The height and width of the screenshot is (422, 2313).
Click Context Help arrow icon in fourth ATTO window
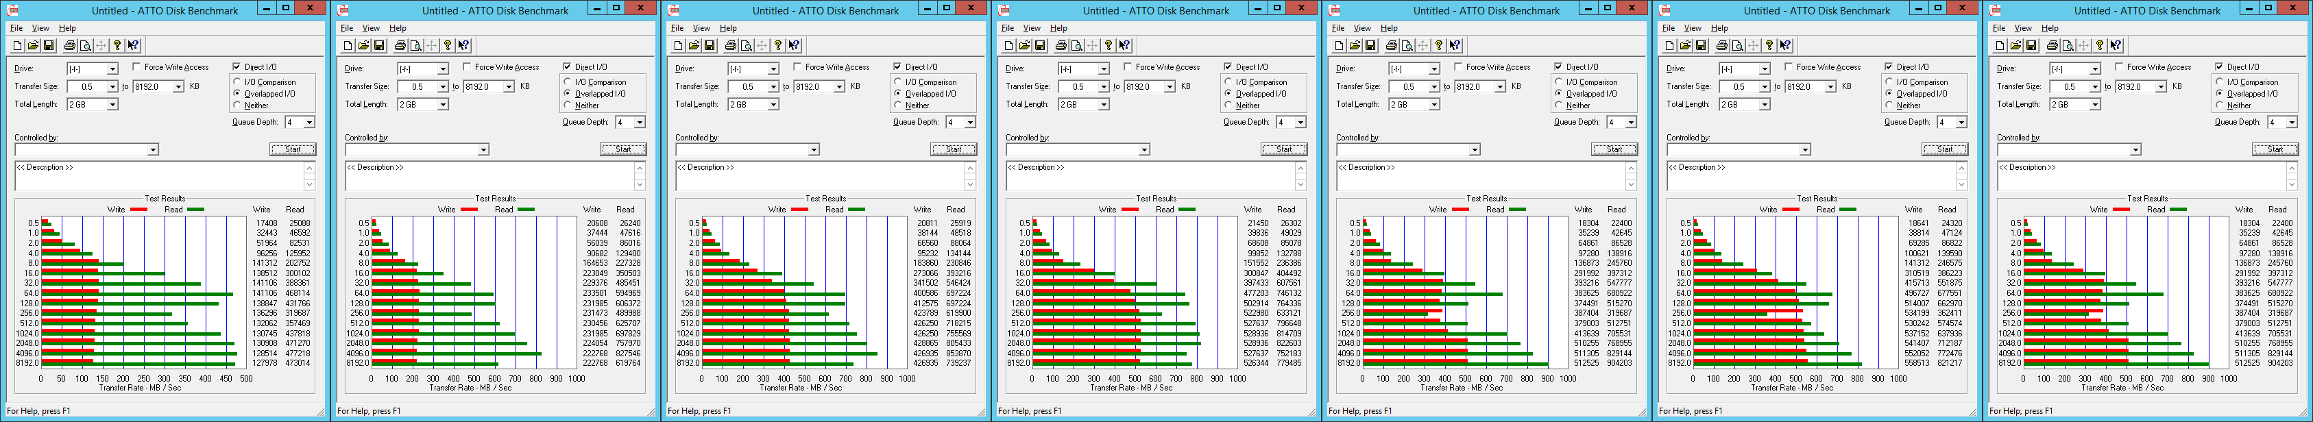click(x=1124, y=46)
